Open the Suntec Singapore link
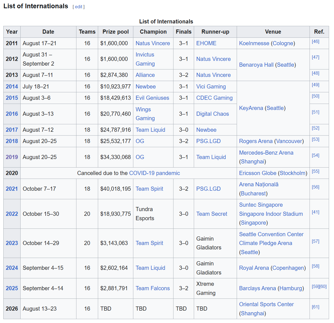This screenshot has height=323, width=334. 261,205
